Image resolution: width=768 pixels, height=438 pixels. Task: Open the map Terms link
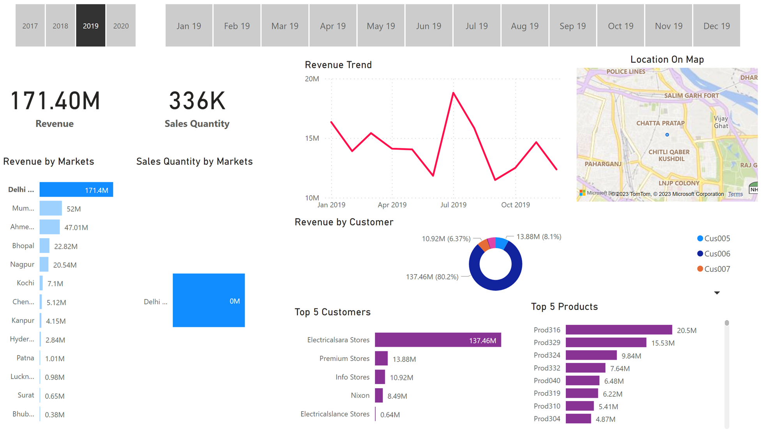pos(735,193)
